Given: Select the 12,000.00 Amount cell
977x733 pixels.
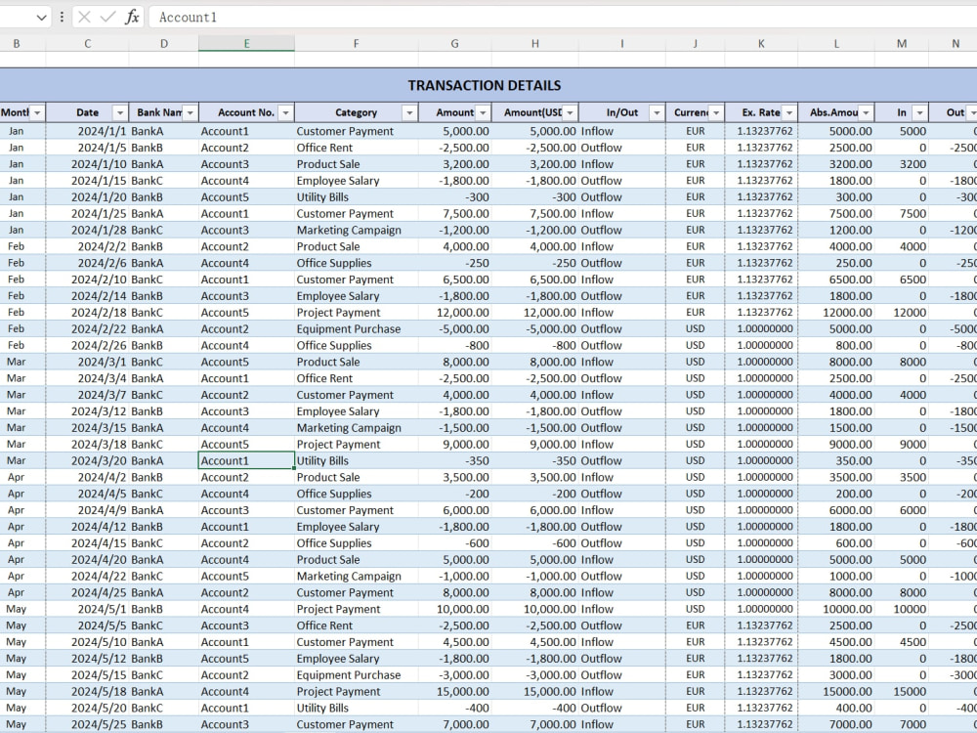Looking at the screenshot, I should (455, 313).
